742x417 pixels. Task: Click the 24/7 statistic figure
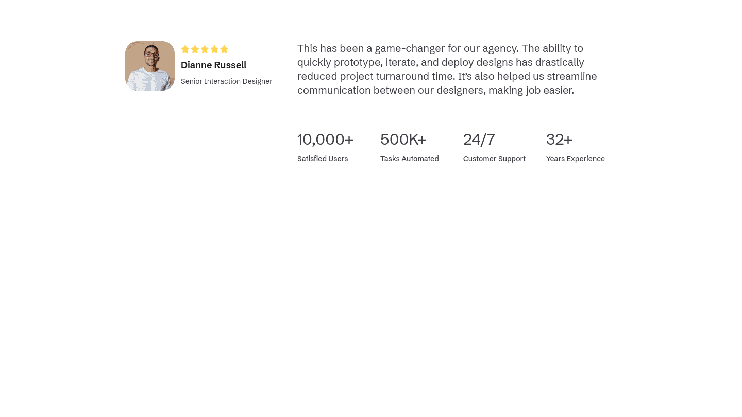point(479,140)
